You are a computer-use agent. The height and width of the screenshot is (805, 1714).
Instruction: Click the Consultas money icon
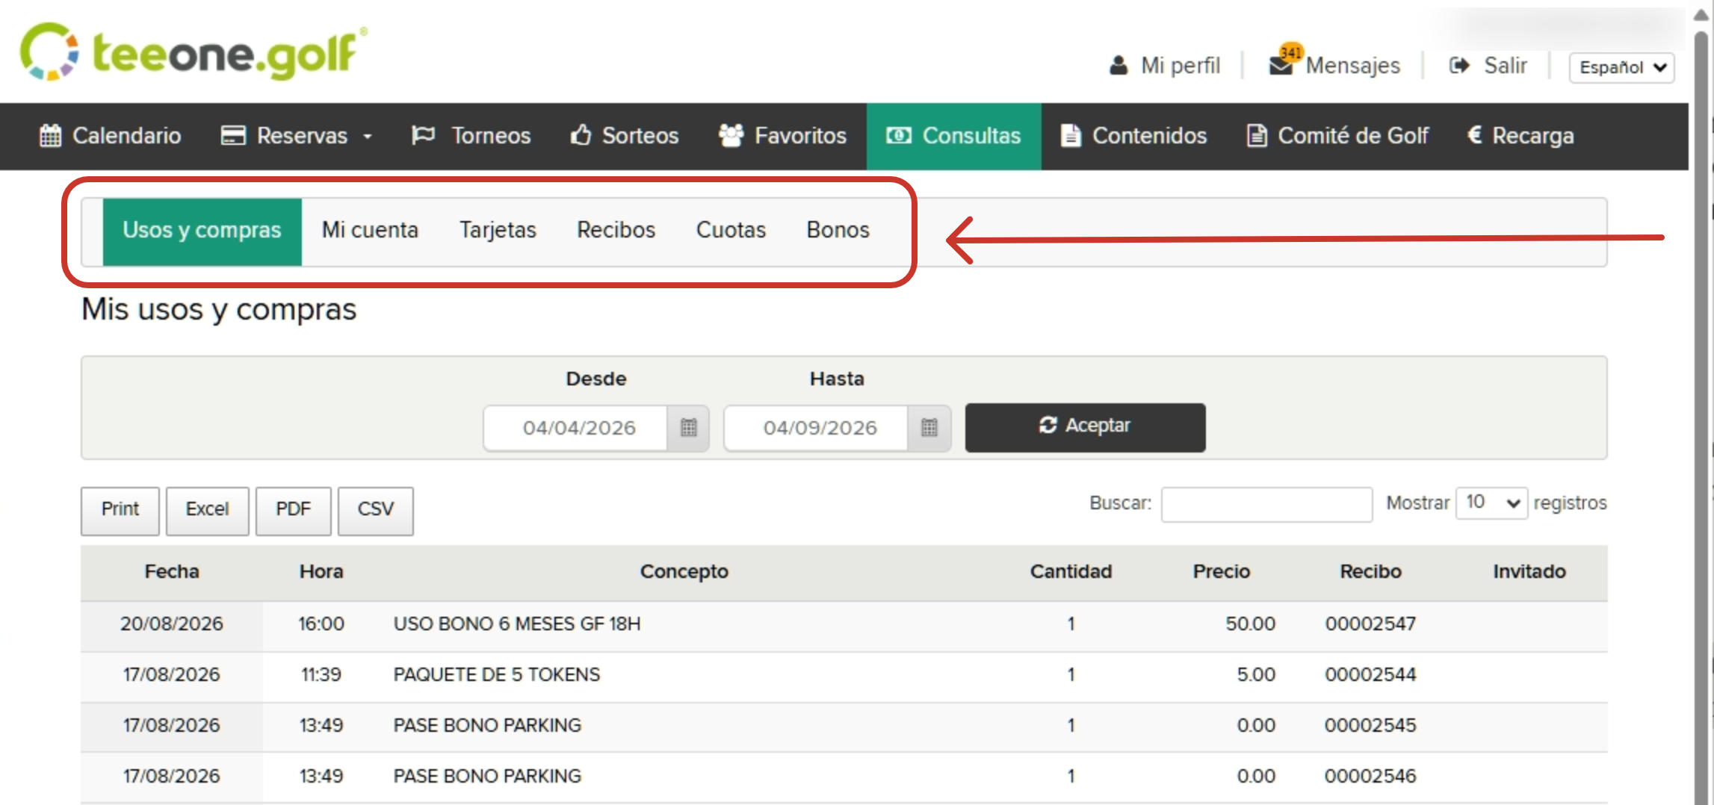[898, 135]
